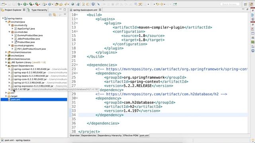This screenshot has height=143, width=255.
Task: Click the green Run button in toolbar
Action: tap(25, 4)
